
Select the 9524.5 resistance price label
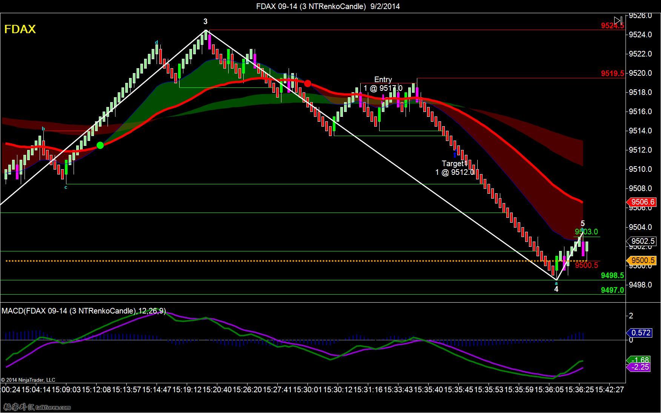[x=612, y=26]
